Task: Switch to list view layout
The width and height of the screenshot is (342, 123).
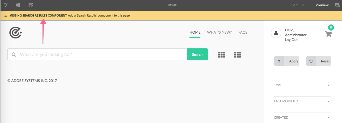Action: point(238,54)
